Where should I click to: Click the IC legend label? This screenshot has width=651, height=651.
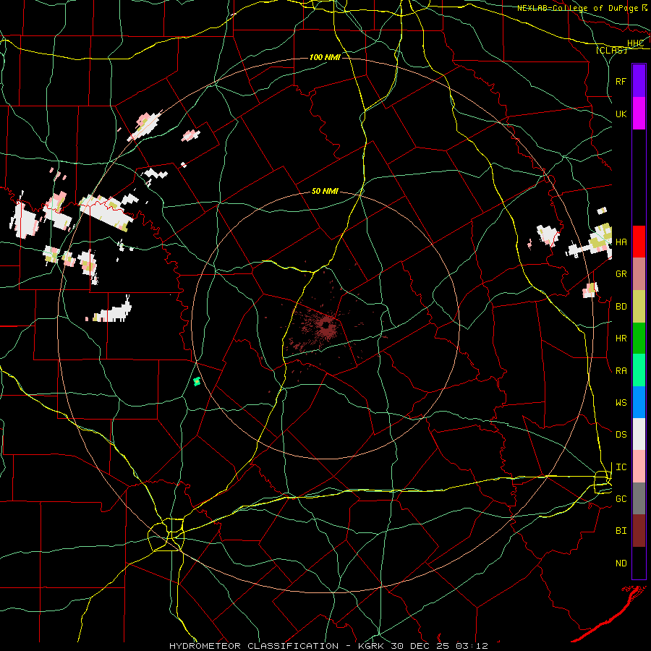(621, 467)
